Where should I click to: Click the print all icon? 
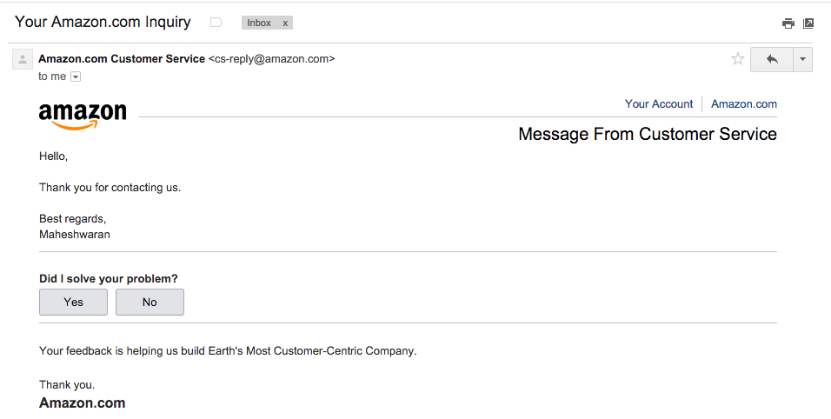tap(788, 23)
